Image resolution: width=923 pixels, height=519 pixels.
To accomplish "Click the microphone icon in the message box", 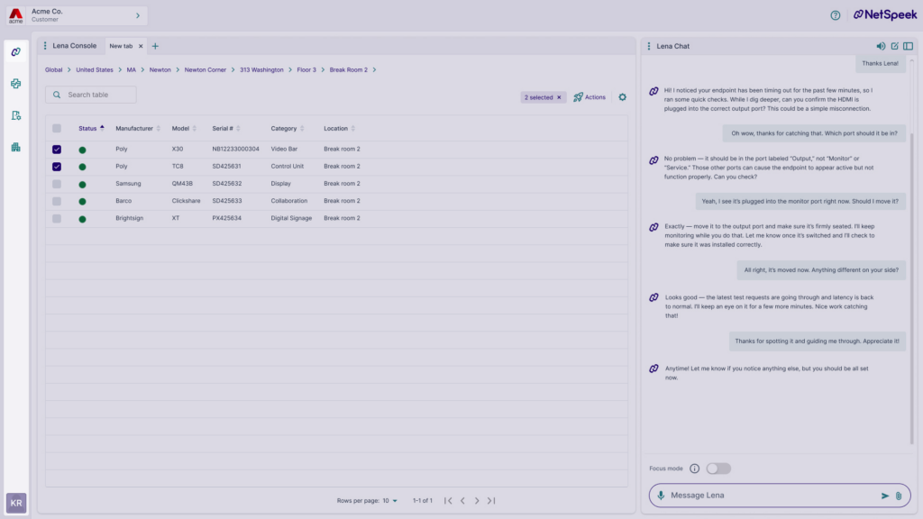I will tap(661, 496).
